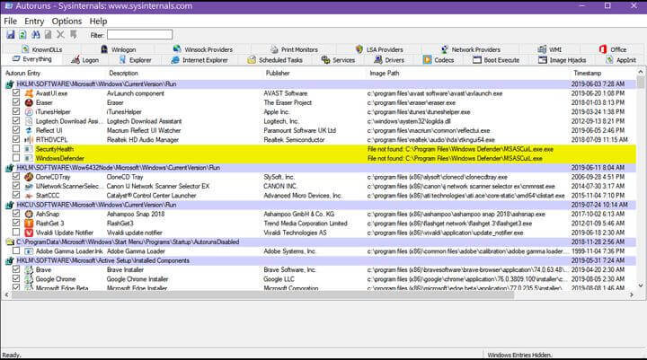Uncheck the CloneCDTray entry
Viewport: 647px width, 360px height.
pyautogui.click(x=16, y=177)
